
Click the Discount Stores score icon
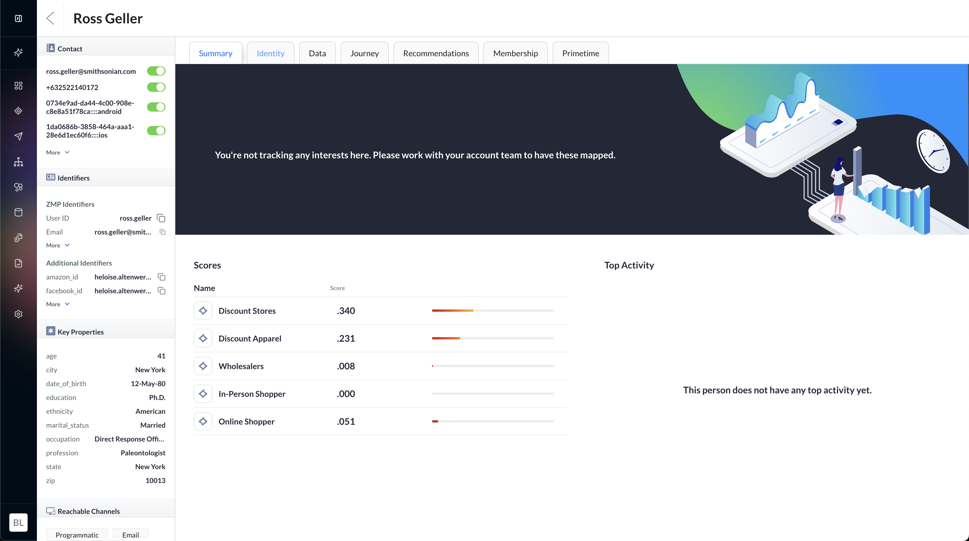click(x=203, y=311)
